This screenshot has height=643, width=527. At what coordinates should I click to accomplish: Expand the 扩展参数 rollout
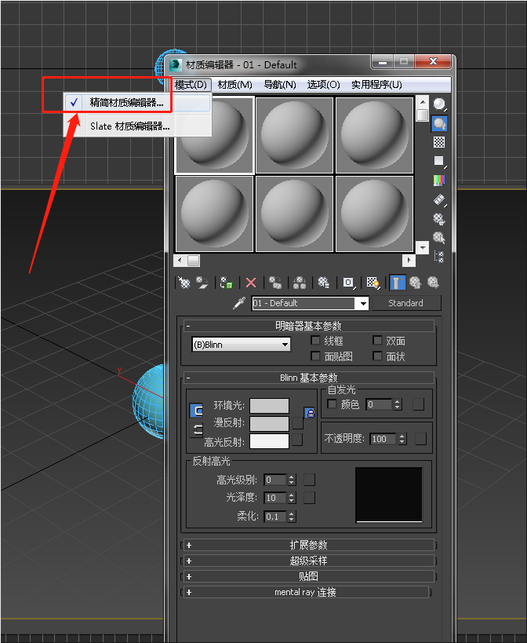pos(309,545)
